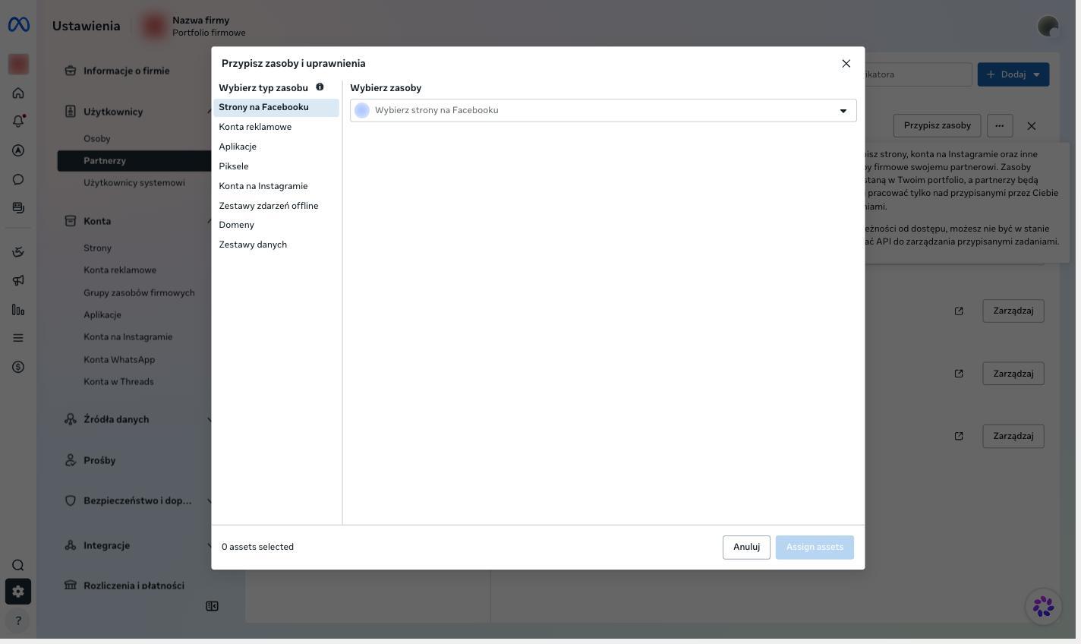Click the compass-style icon in the left rail
Viewport: 1081px width, 644px height.
tap(18, 150)
